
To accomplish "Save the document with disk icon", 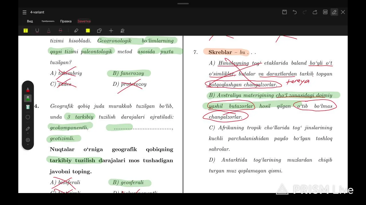I will coord(285,12).
